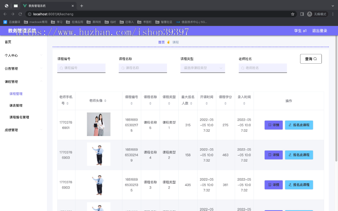Sort by 课程学分 column
Screen dimensions: 338x211
(x=225, y=103)
